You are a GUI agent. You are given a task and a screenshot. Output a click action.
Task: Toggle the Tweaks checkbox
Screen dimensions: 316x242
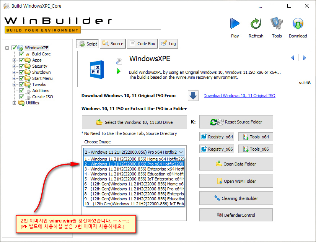[x=21, y=84]
